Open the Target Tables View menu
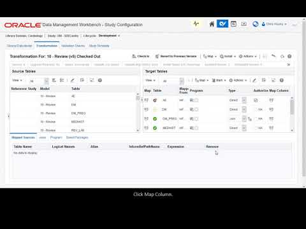The image size is (306, 229). click(x=150, y=80)
